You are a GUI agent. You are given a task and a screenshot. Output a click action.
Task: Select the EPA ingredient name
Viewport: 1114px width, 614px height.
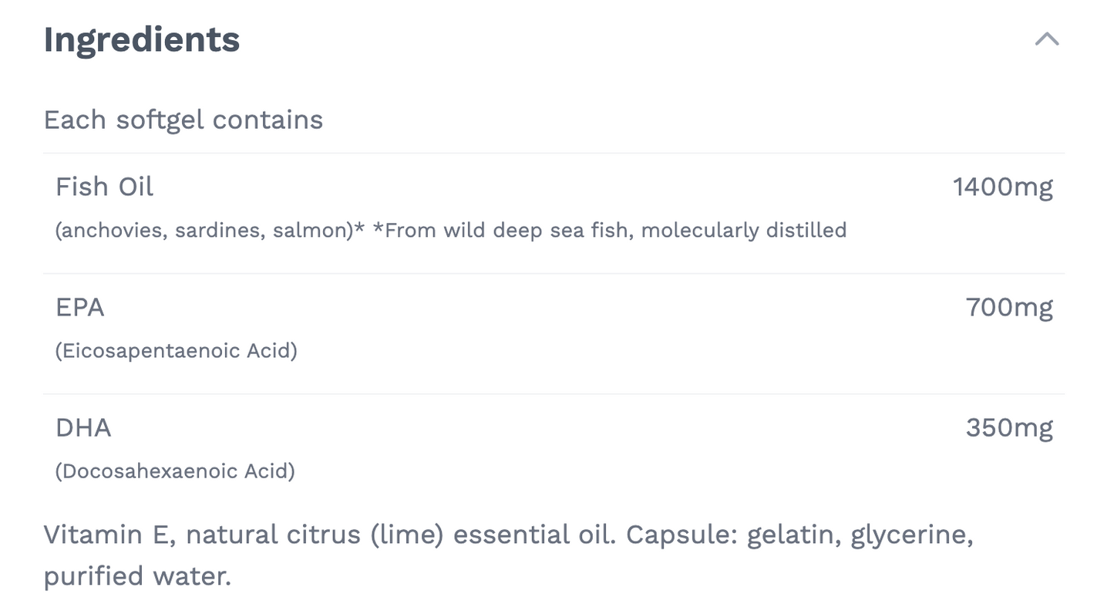pos(80,307)
